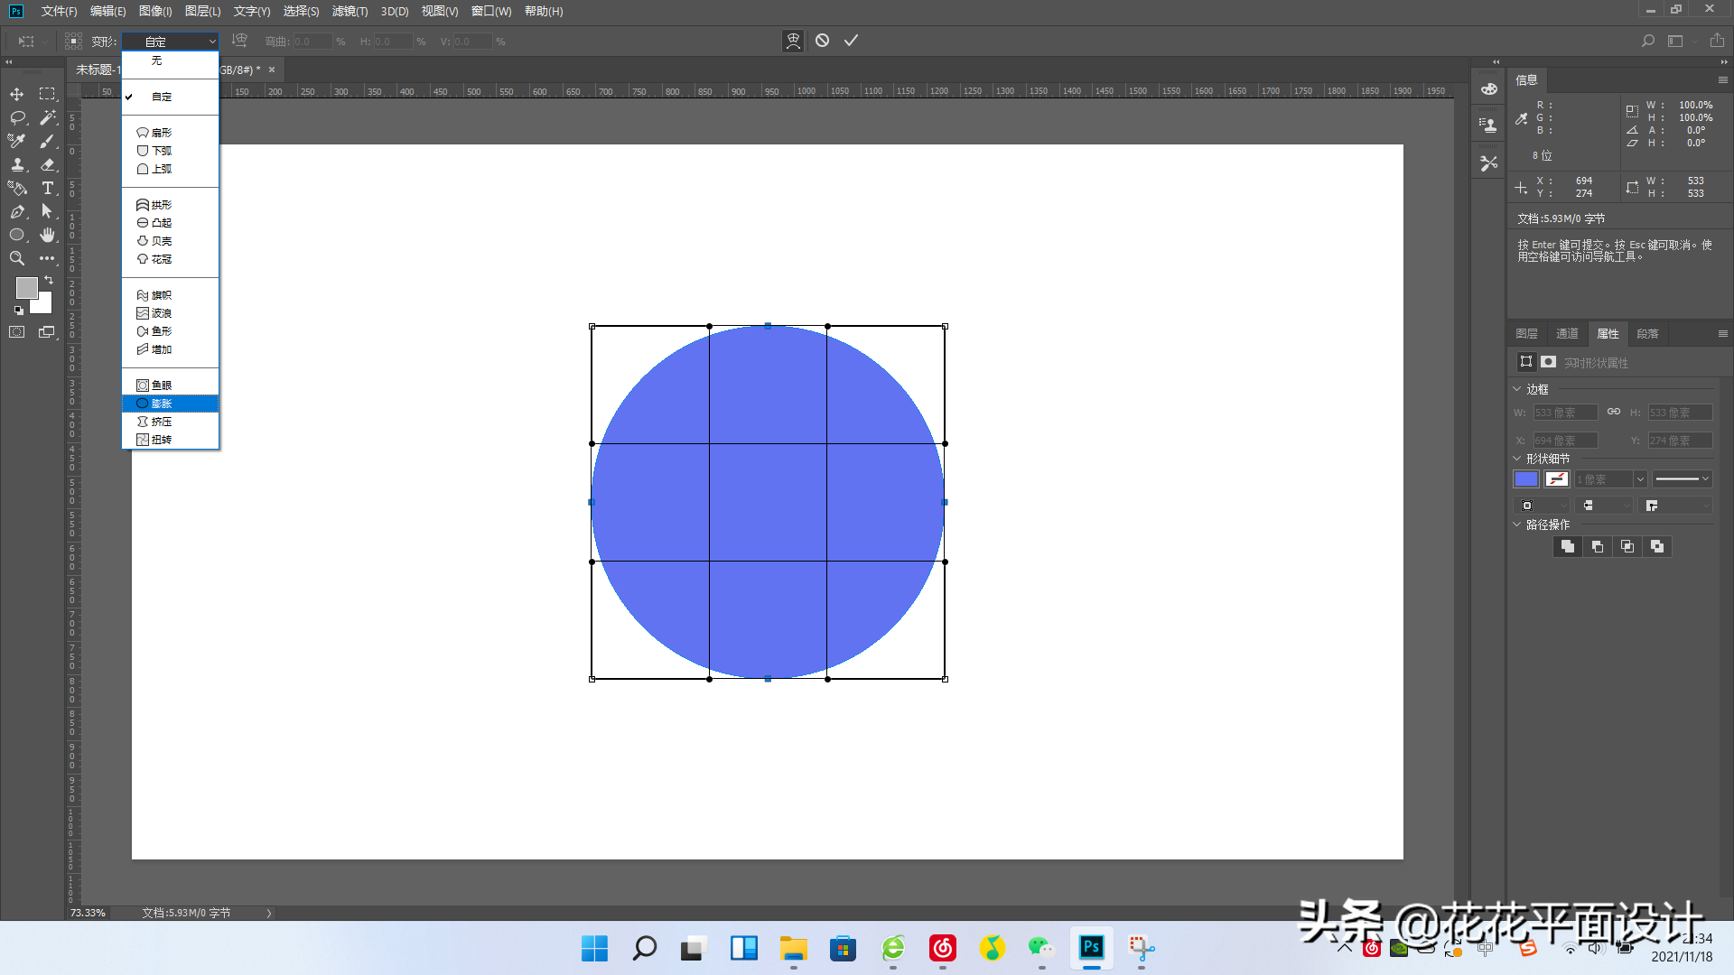
Task: Toggle Quick Mask mode in the toolbox
Action: pos(17,332)
